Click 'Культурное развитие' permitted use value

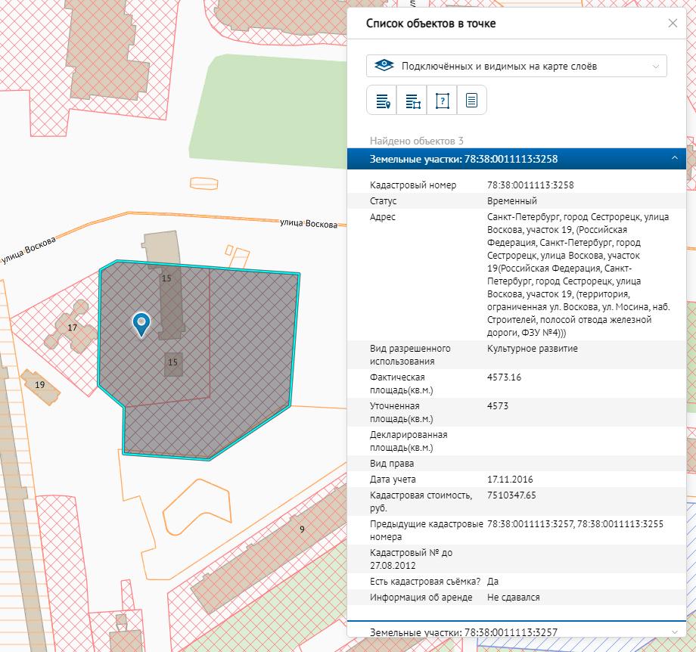tap(532, 349)
